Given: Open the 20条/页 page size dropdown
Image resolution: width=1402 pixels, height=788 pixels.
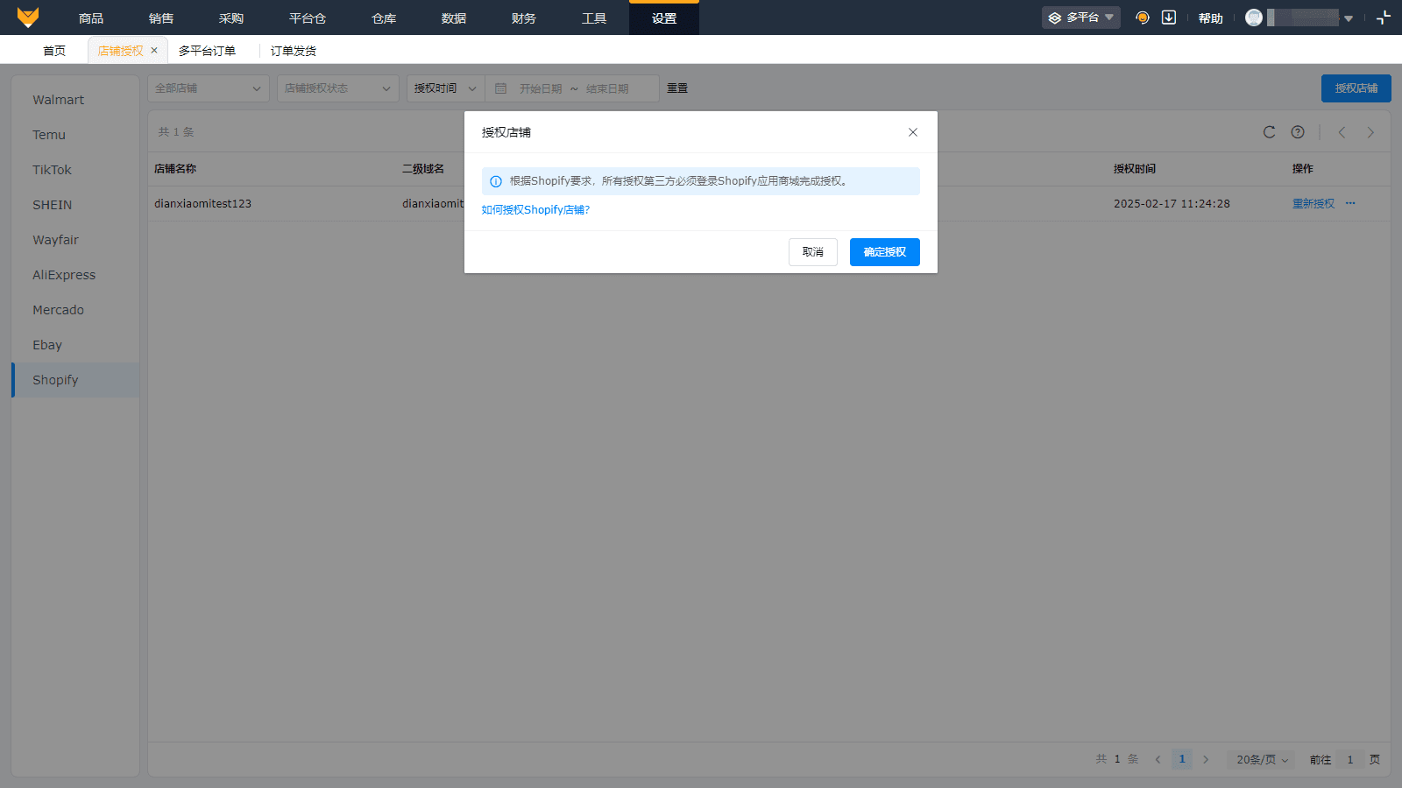Looking at the screenshot, I should [1260, 759].
